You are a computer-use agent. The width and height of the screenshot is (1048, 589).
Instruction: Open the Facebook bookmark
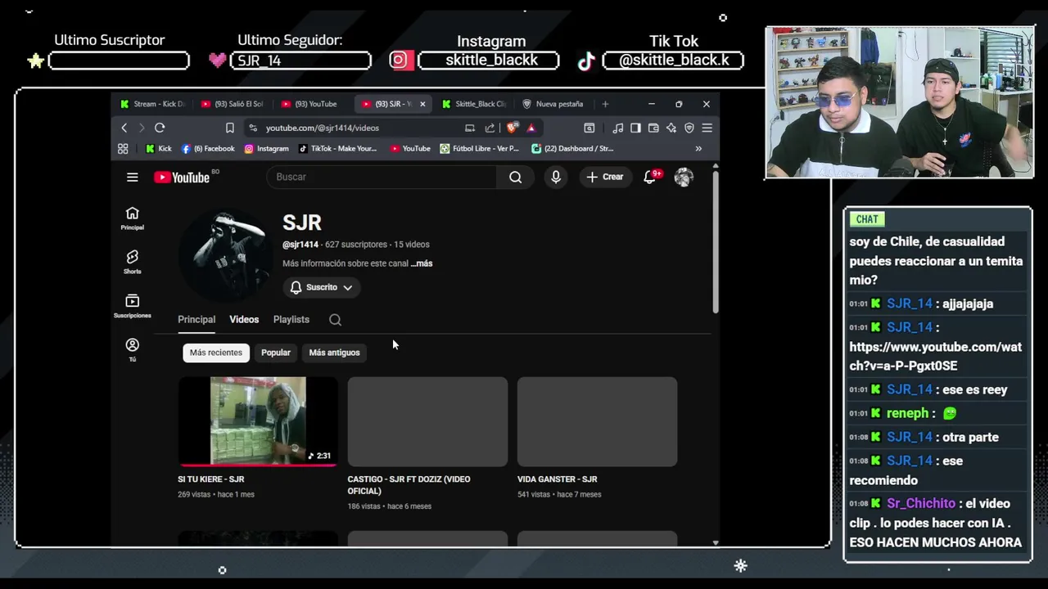coord(208,149)
